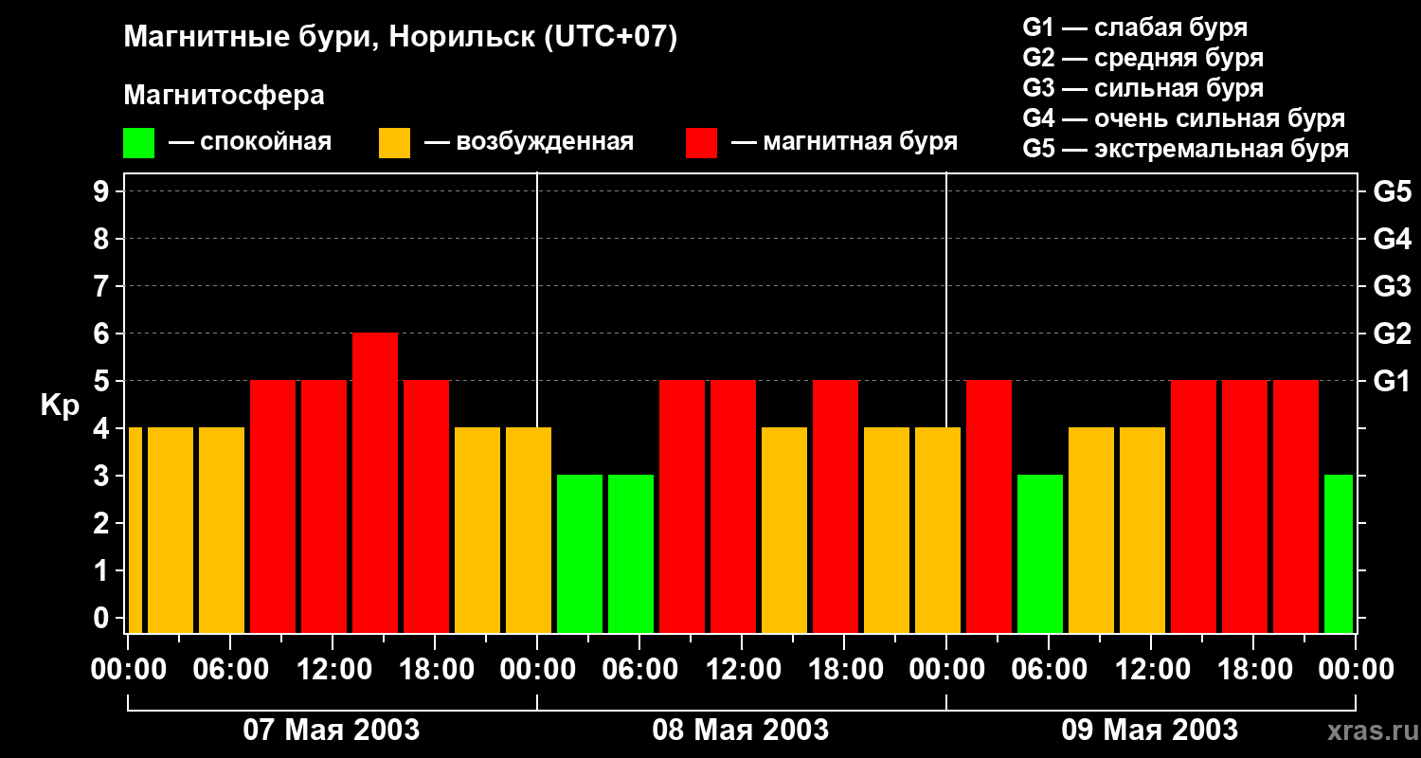Click the 'G4' label on the right axis
The image size is (1421, 758).
coord(1392,240)
